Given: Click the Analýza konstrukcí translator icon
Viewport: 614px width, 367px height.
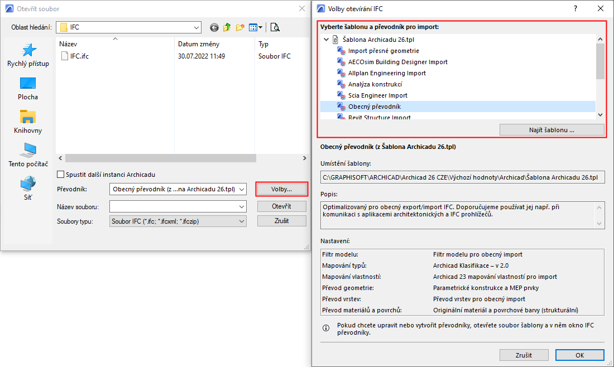Looking at the screenshot, I should tap(341, 84).
